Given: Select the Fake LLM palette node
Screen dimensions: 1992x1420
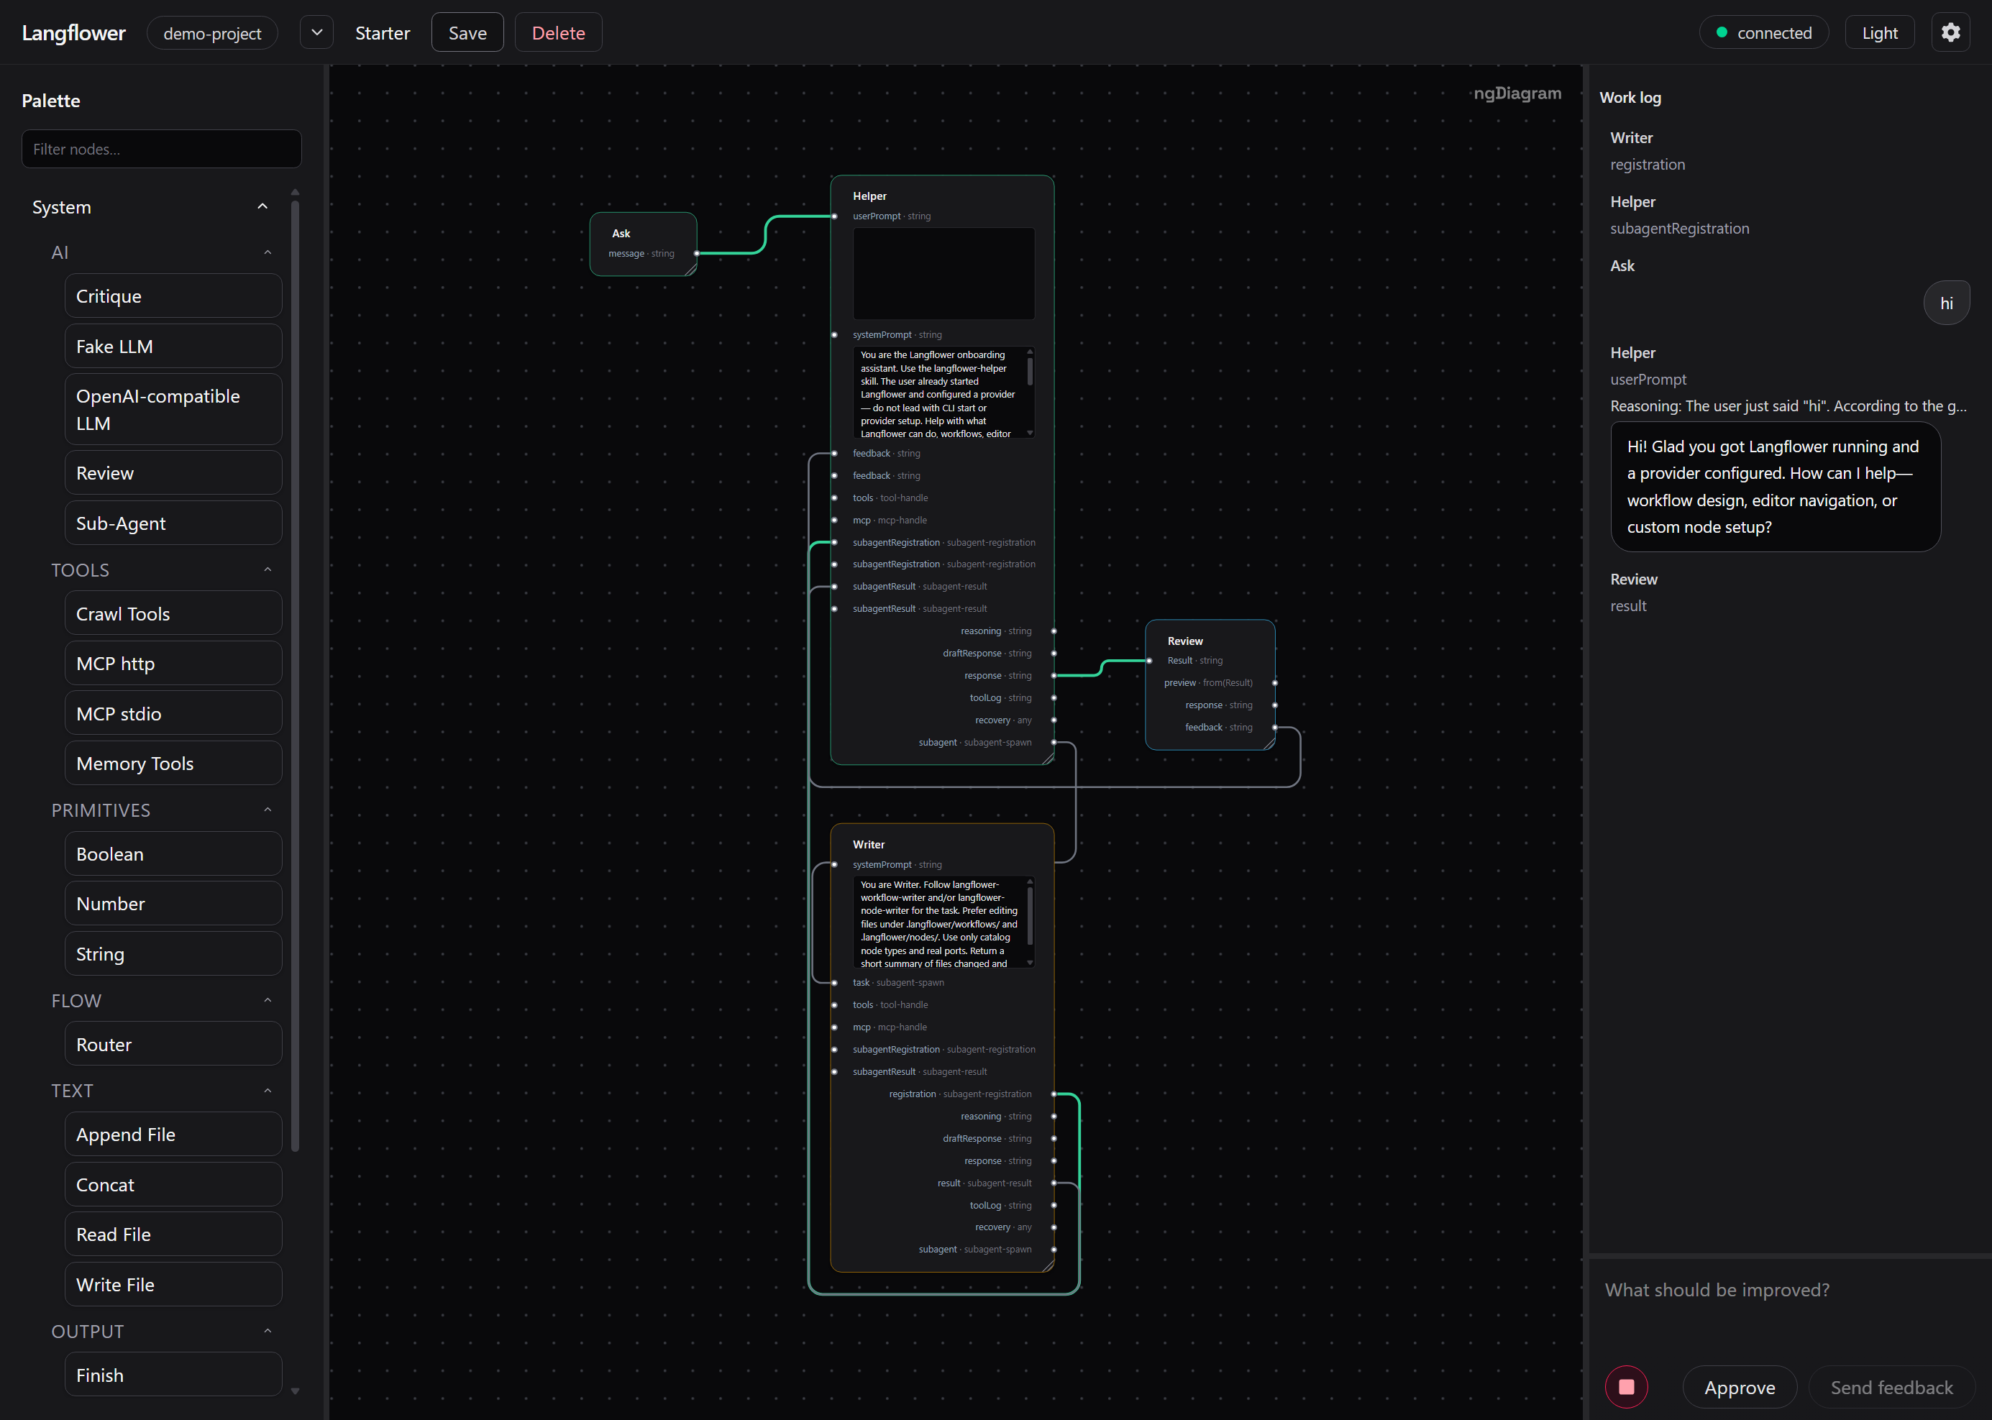Looking at the screenshot, I should coord(173,347).
